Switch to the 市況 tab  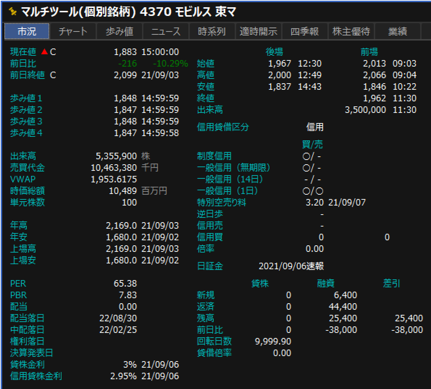pos(27,31)
